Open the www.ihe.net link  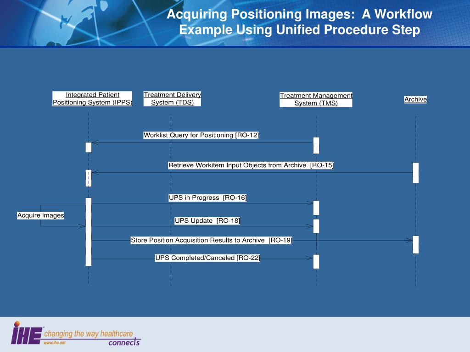55,343
